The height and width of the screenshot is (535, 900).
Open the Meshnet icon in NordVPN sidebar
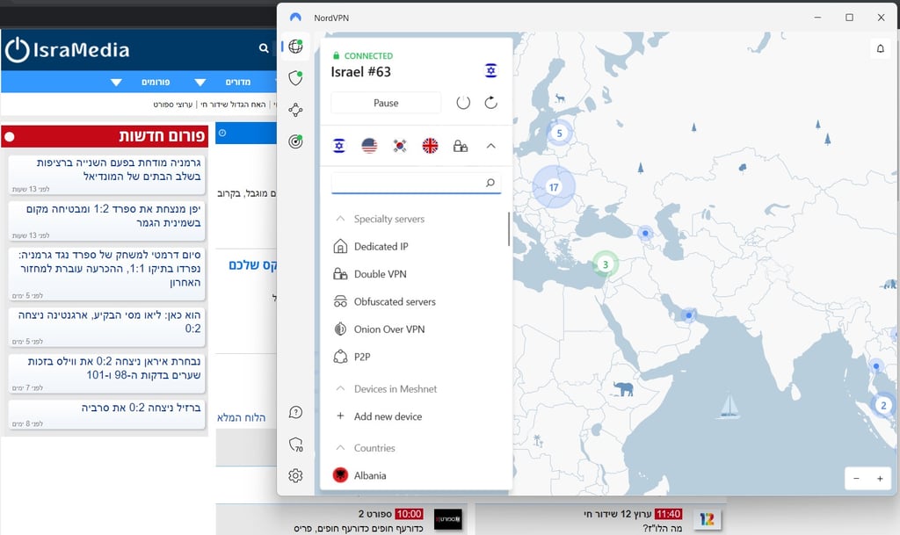point(295,110)
